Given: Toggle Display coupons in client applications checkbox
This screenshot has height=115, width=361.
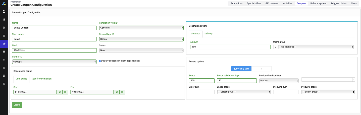Looking at the screenshot, I should 100,61.
